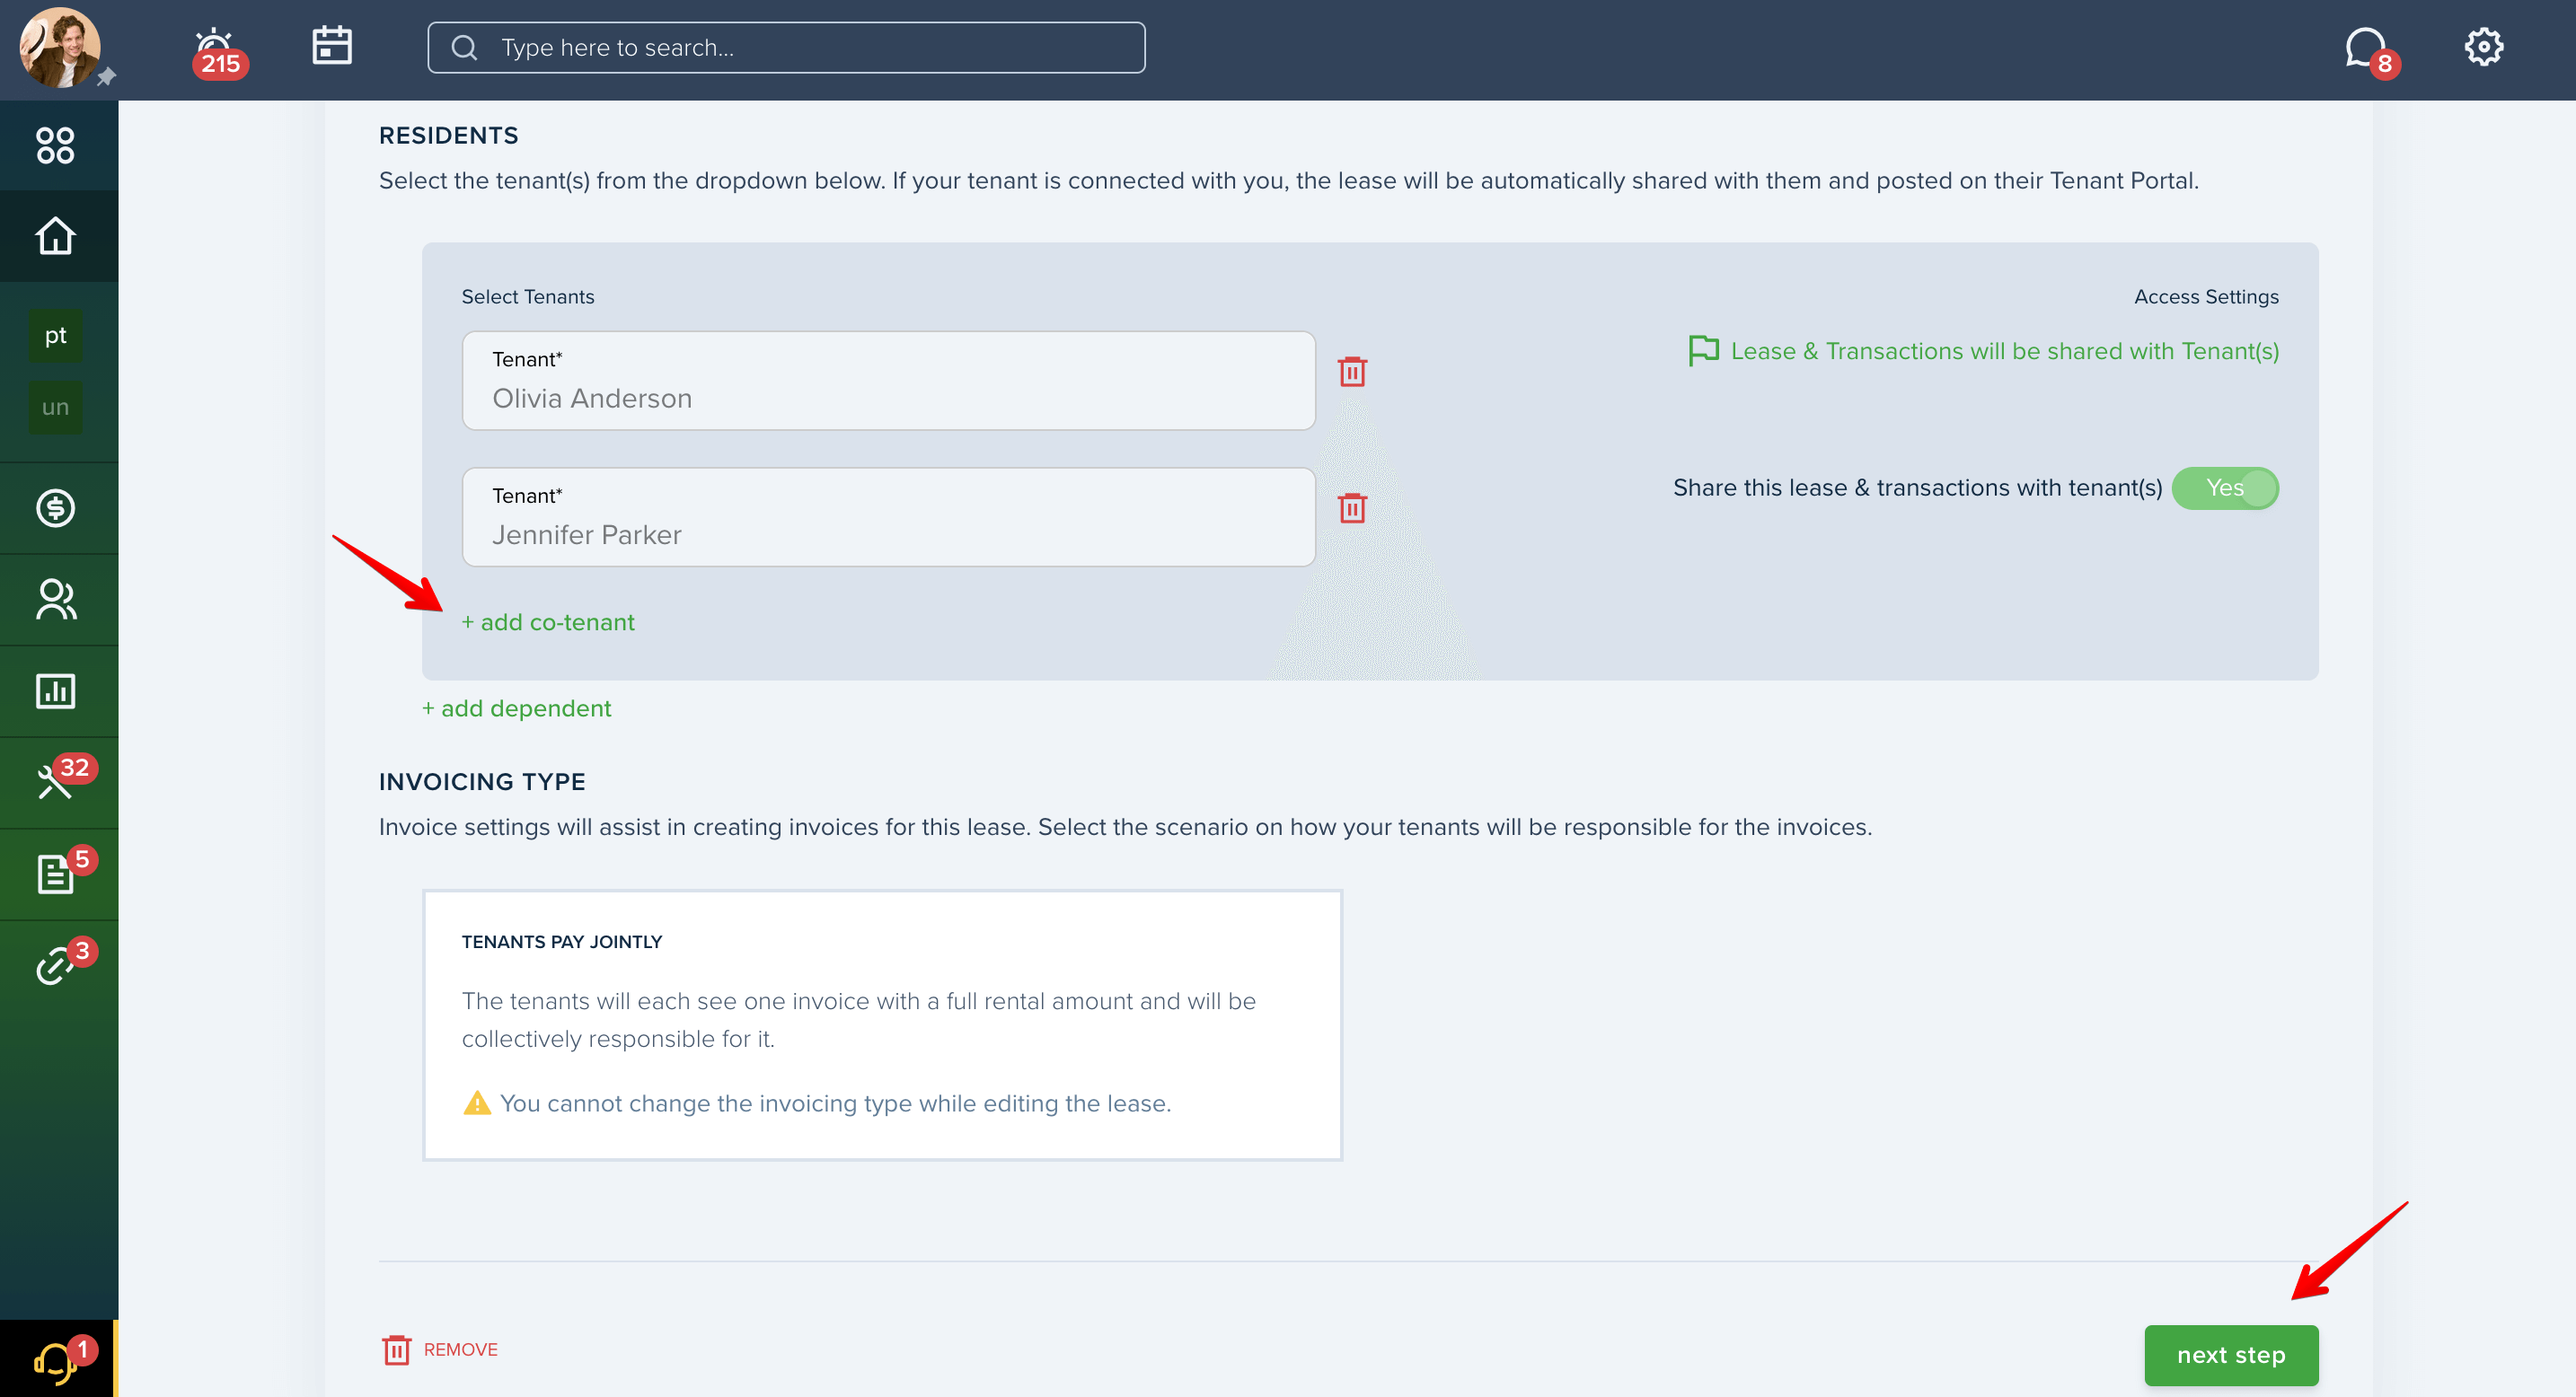The image size is (2576, 1397).
Task: Open the accounting dollar icon in sidebar
Action: click(x=55, y=507)
